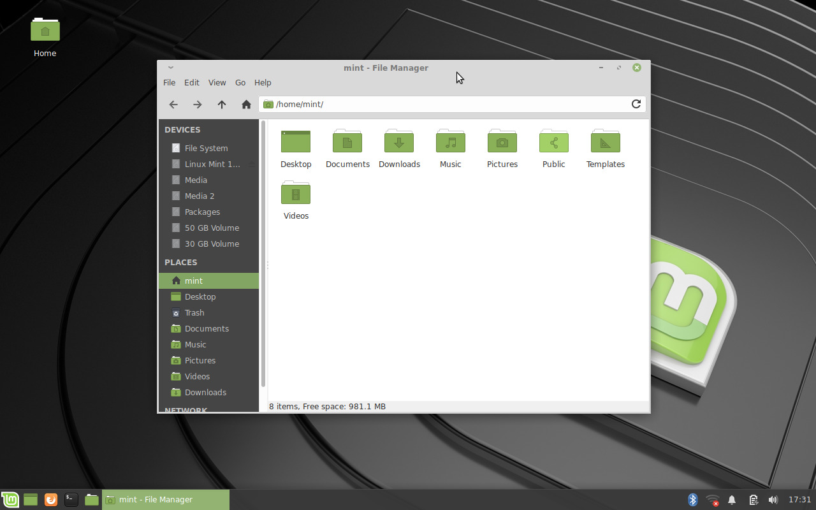Open the Go menu
The height and width of the screenshot is (510, 816).
[x=240, y=83]
